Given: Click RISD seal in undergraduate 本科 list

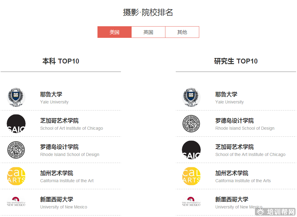Looking at the screenshot, I should tap(16, 150).
